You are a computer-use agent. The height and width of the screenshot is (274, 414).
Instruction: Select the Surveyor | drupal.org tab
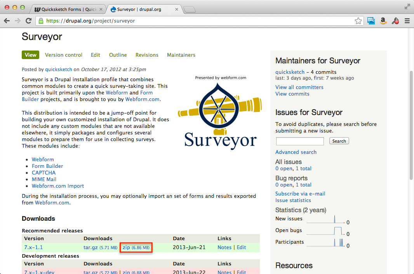point(144,9)
